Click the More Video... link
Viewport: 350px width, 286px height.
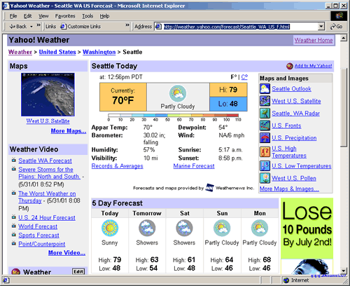(67, 252)
